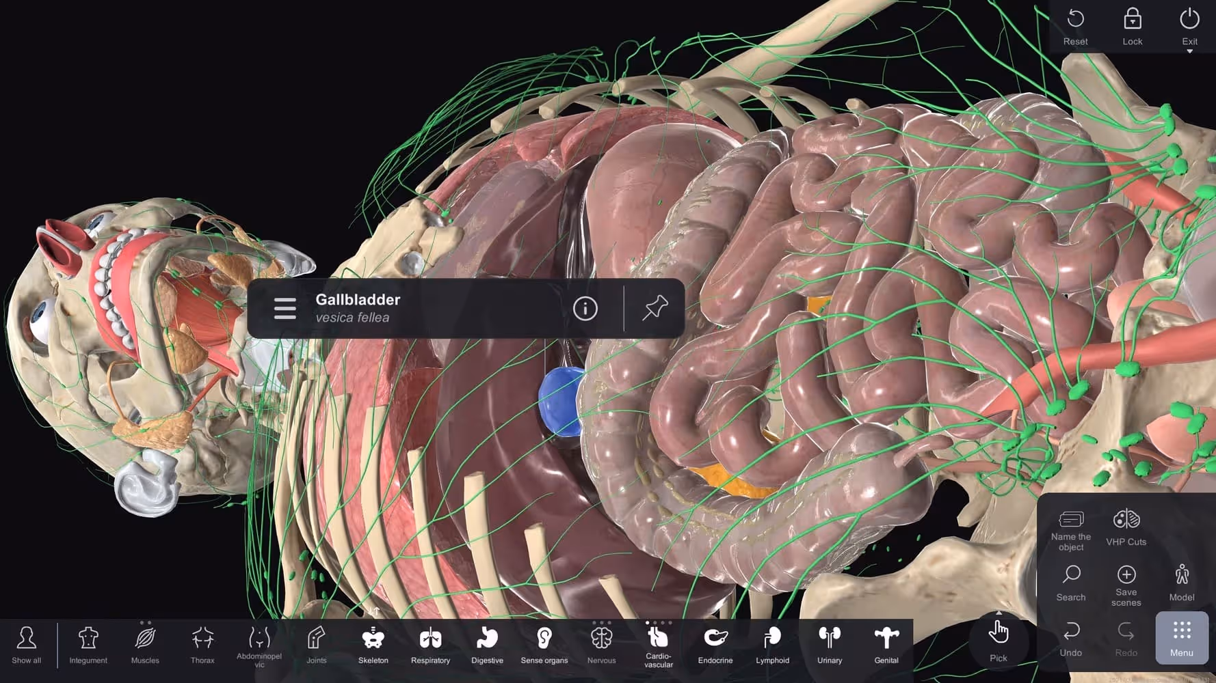1216x683 pixels.
Task: Expand the arrow above the Pick tool
Action: pyautogui.click(x=999, y=613)
